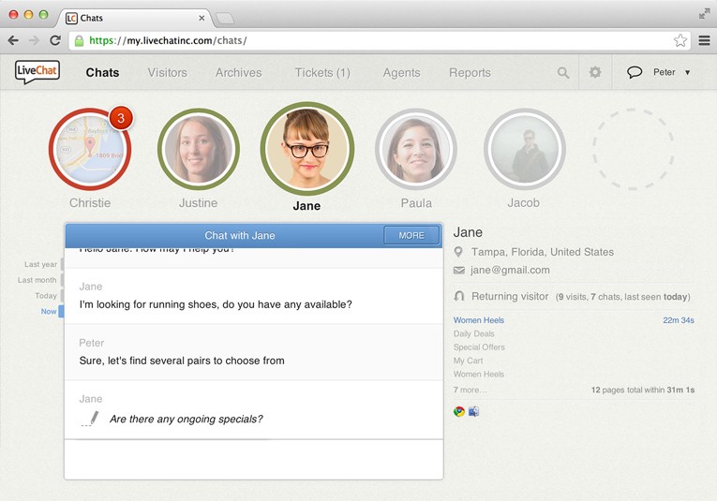Jump to Last year in timeline

tap(40, 264)
